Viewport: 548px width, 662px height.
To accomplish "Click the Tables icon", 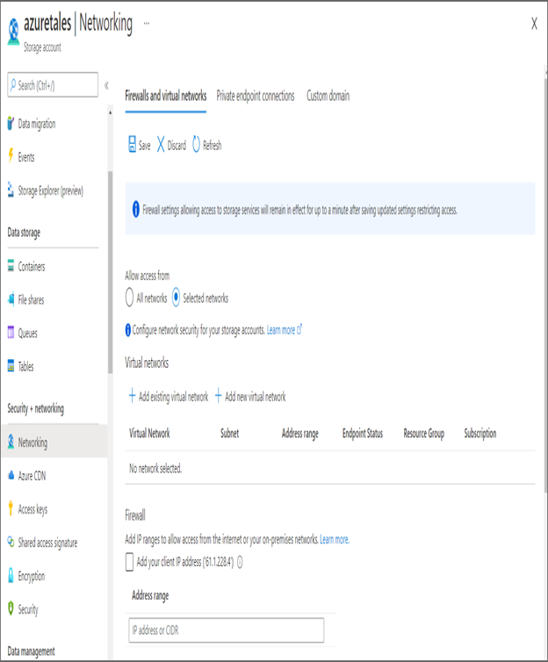I will (x=11, y=365).
